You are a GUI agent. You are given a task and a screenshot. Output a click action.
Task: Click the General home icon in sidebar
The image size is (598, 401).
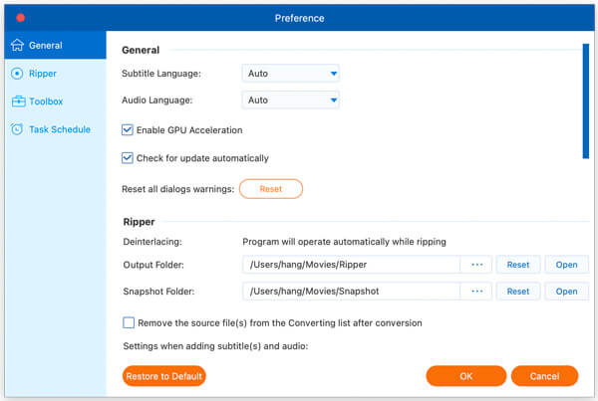point(17,45)
